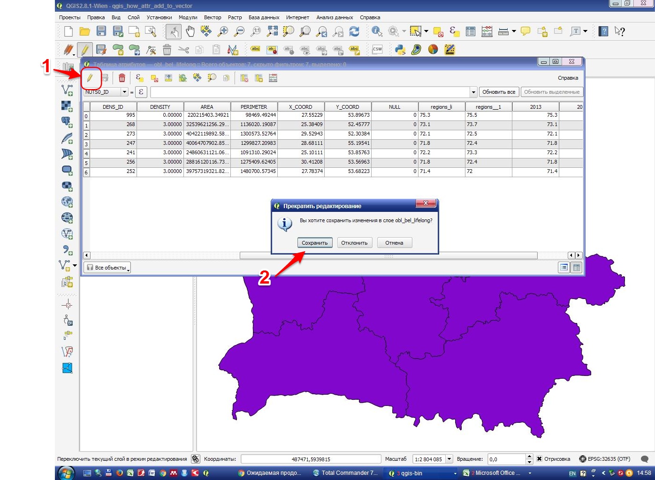Toggle layer editing pencil in main toolbar
The image size is (655, 480).
(85, 49)
